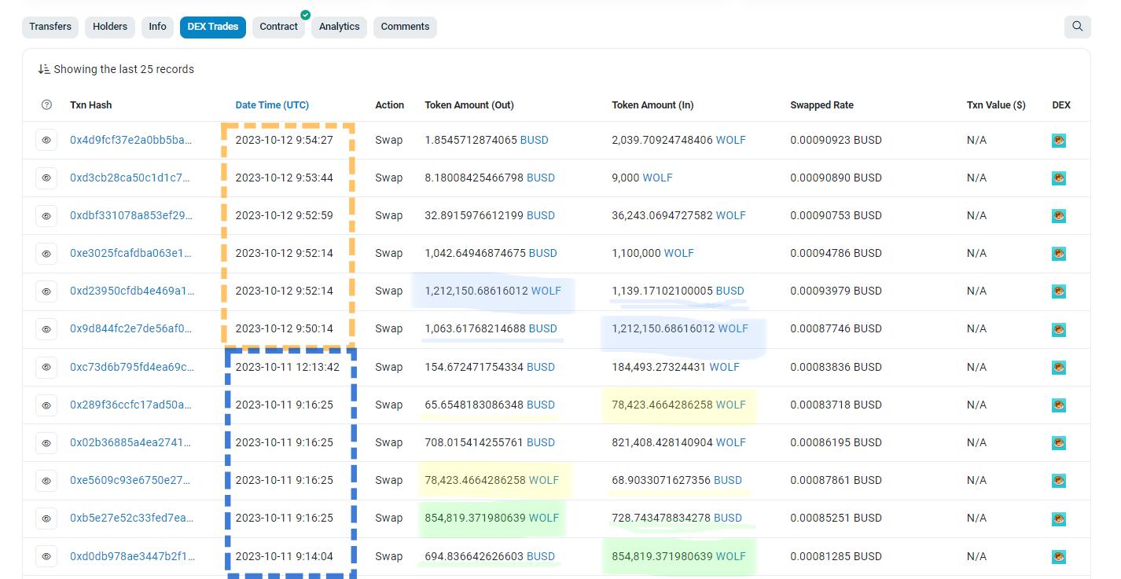Click DEX icon in 0xc73d6b795fd4ea69c row
1121x579 pixels.
click(x=1059, y=367)
